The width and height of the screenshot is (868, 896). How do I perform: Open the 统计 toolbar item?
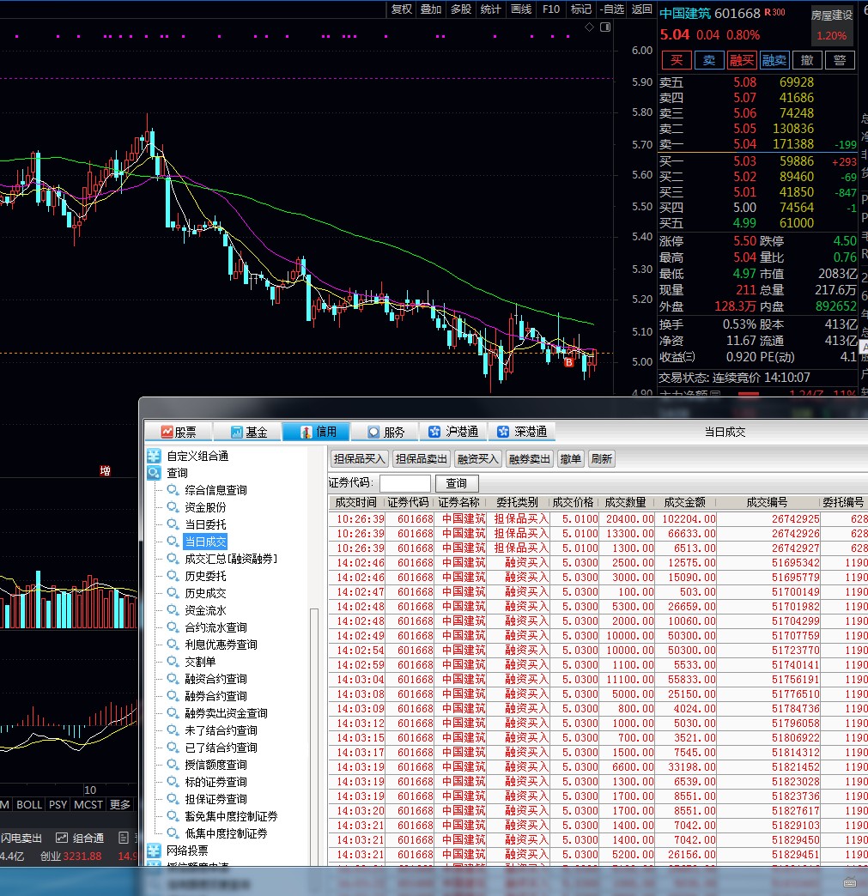pos(490,9)
